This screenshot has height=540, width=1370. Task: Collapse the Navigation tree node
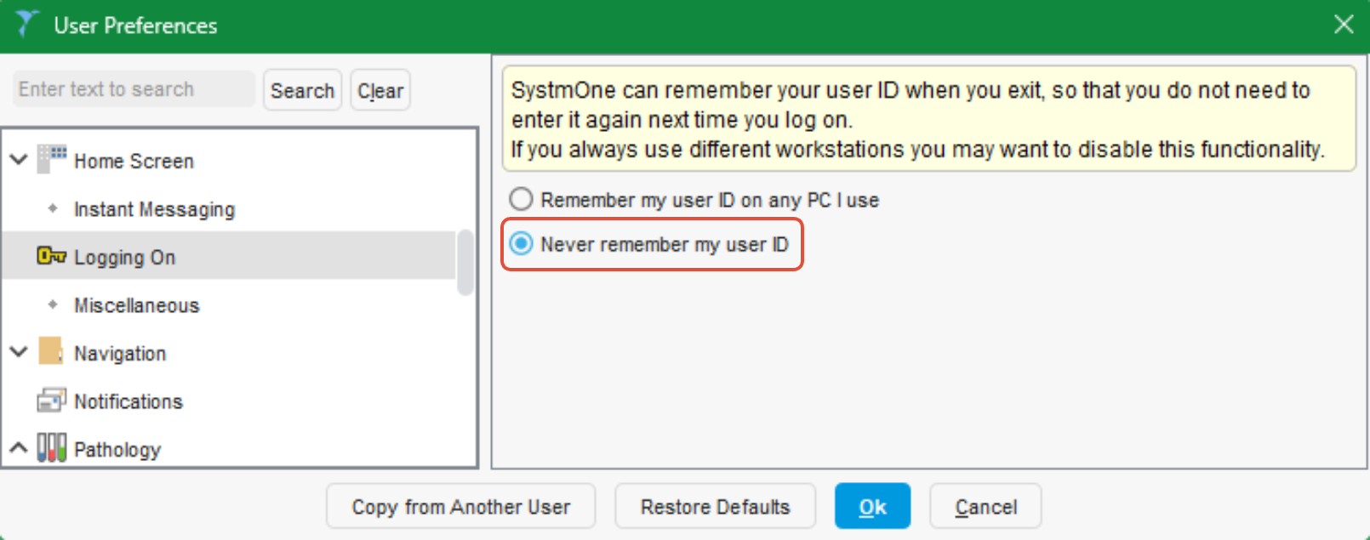(x=19, y=351)
